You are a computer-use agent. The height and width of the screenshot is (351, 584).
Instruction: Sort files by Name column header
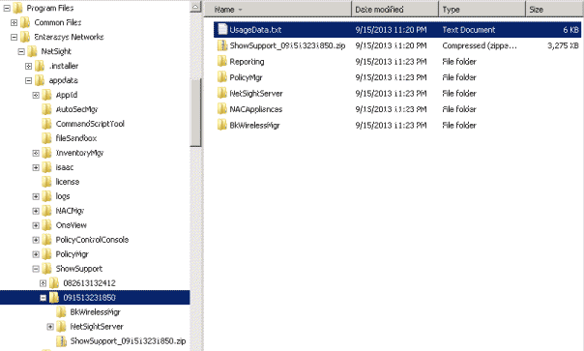click(277, 10)
